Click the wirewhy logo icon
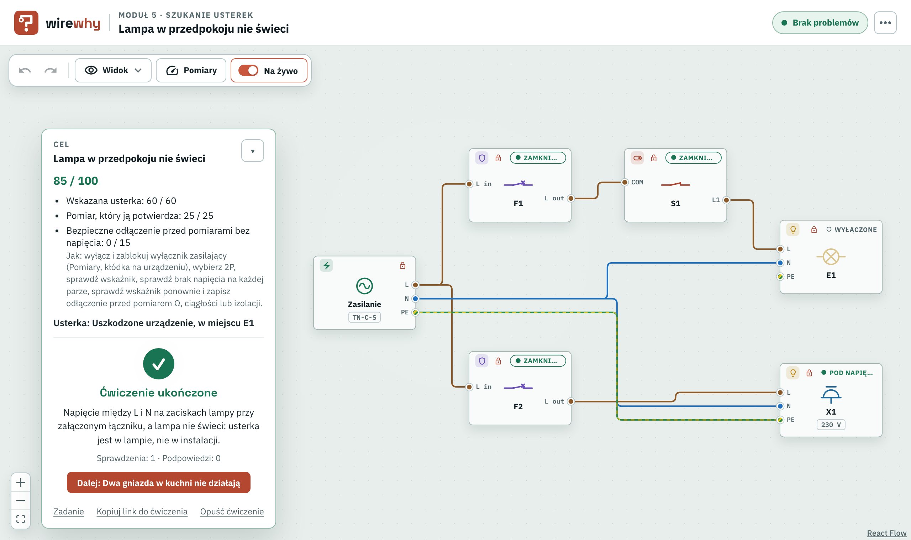Viewport: 911px width, 540px height. (x=26, y=23)
